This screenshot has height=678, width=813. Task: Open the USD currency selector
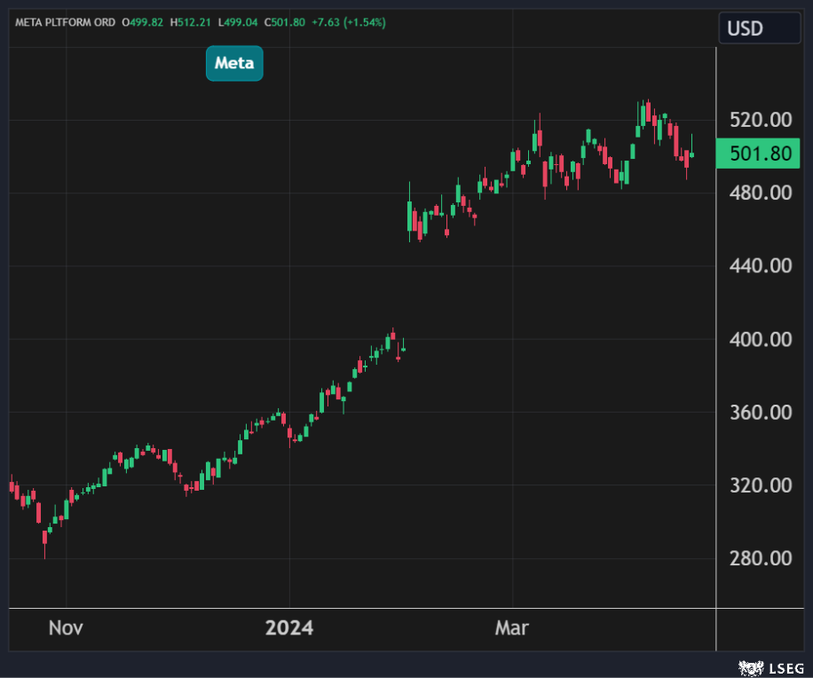[x=759, y=28]
